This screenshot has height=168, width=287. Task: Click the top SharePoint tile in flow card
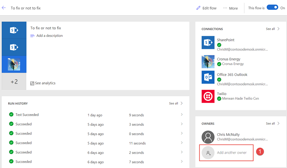click(x=14, y=30)
